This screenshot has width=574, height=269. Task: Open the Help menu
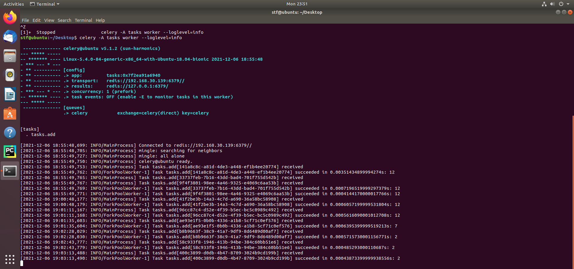coord(100,20)
